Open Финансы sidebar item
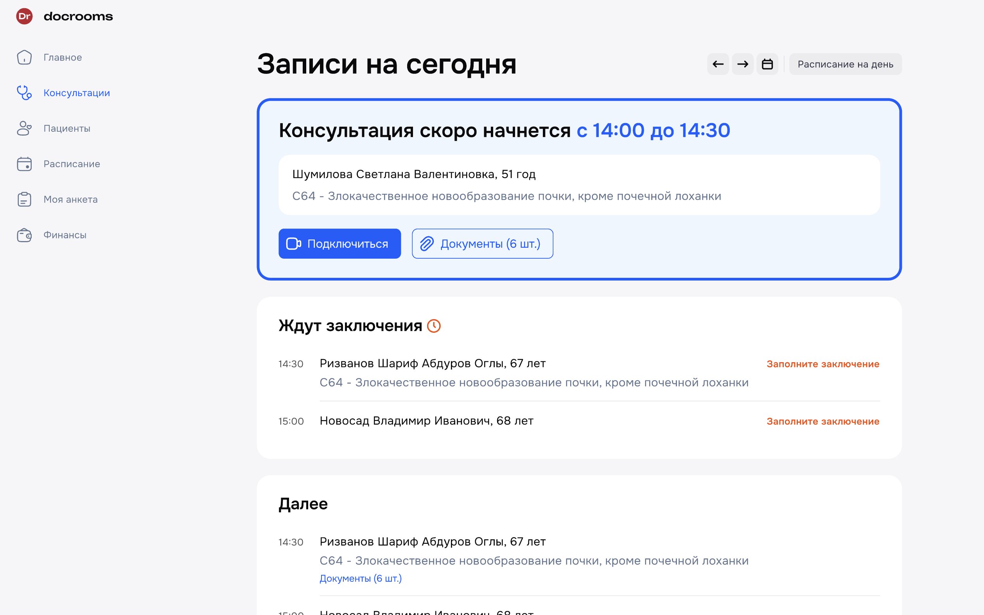The height and width of the screenshot is (615, 984). (65, 235)
